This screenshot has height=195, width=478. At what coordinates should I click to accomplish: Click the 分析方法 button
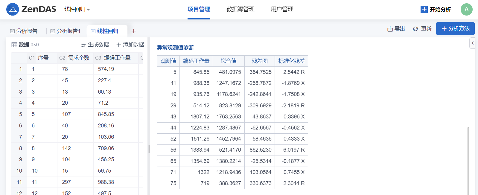coord(455,29)
